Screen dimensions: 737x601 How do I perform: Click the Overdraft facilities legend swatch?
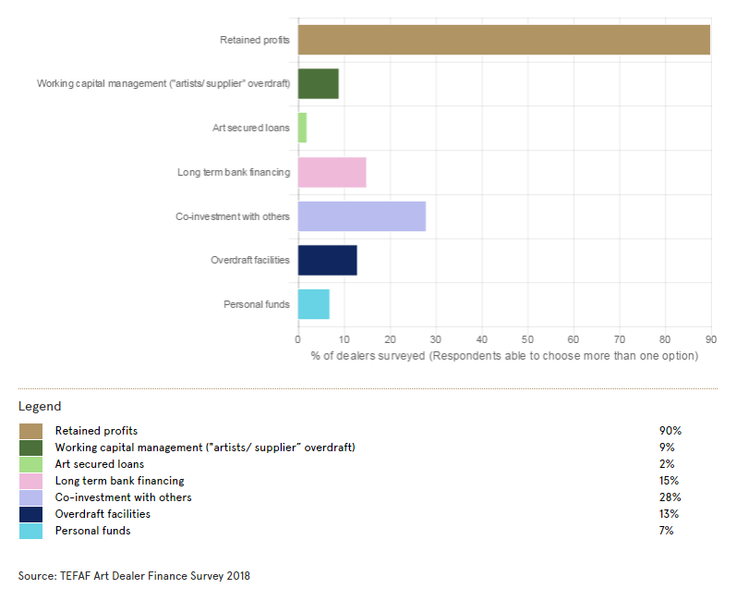point(30,514)
